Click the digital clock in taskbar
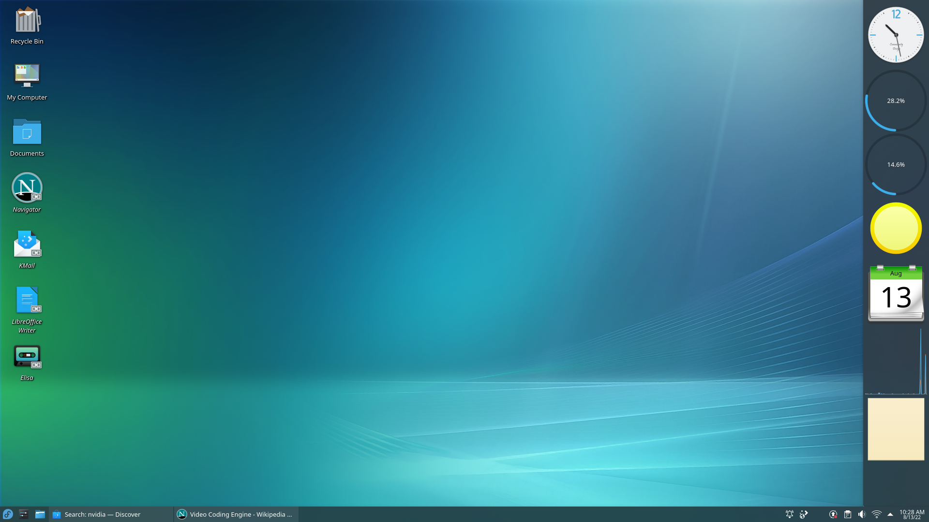929x522 pixels. (912, 514)
